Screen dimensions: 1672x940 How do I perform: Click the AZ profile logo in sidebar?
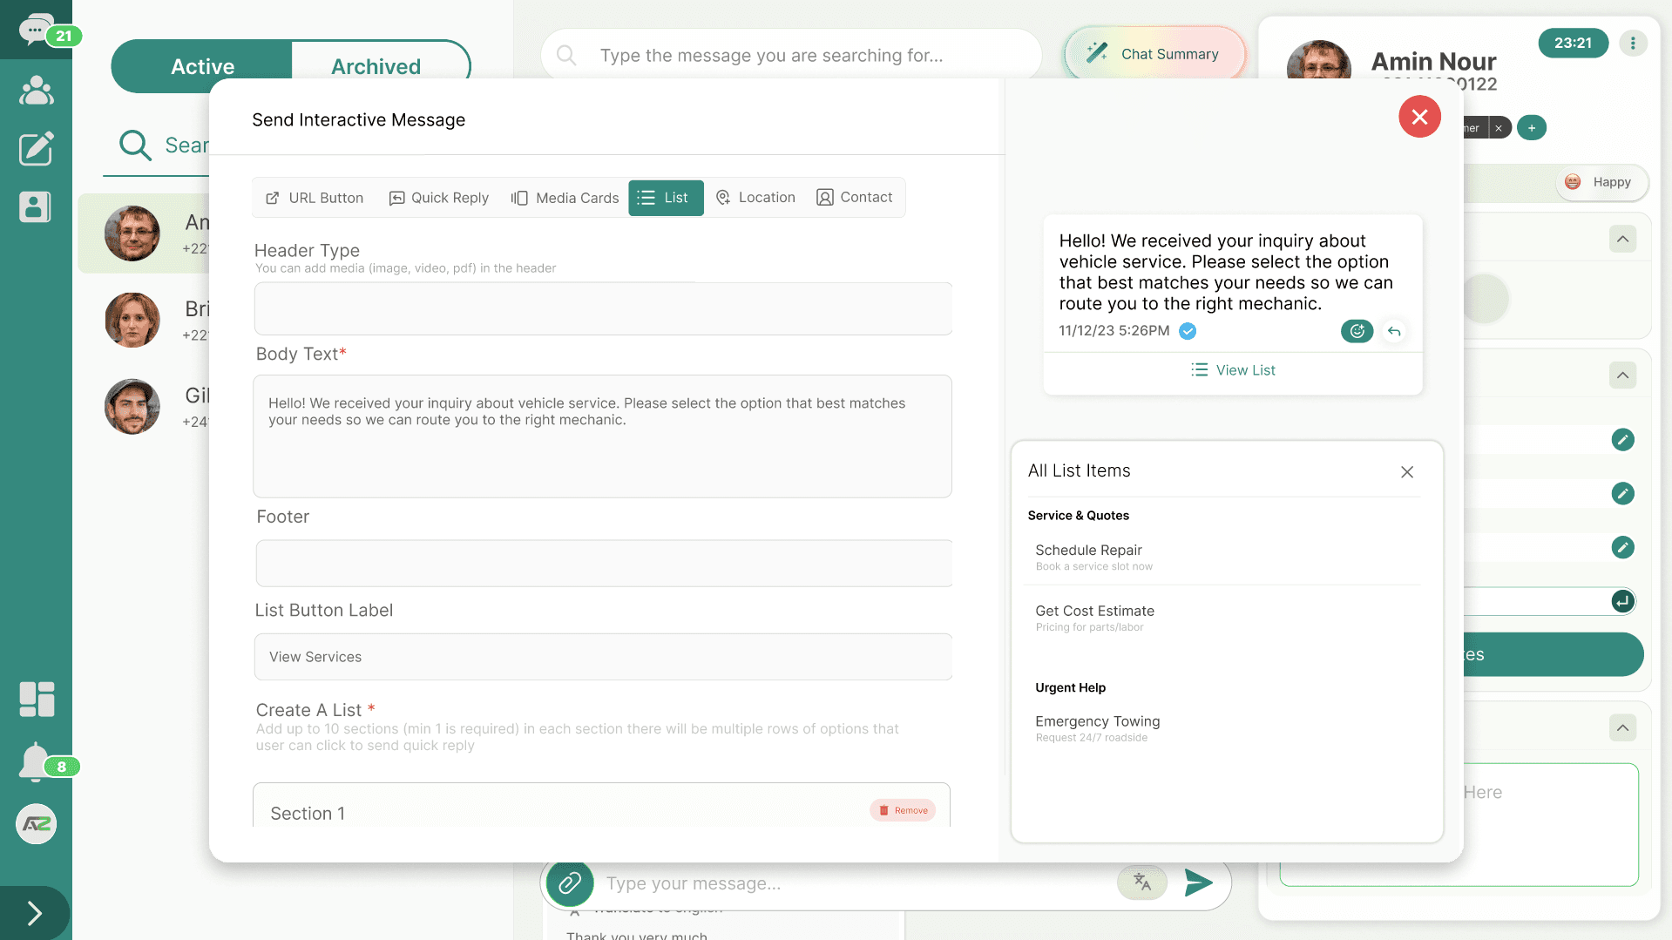[36, 824]
